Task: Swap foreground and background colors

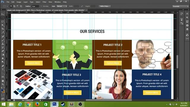Action: [4, 87]
